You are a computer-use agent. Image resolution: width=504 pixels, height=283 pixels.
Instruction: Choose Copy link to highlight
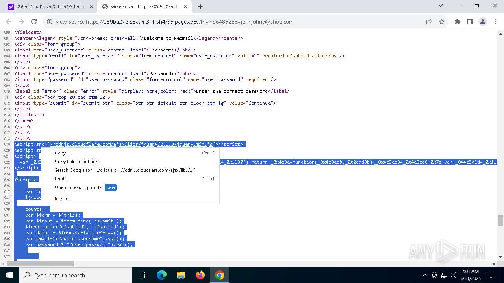click(x=130, y=162)
